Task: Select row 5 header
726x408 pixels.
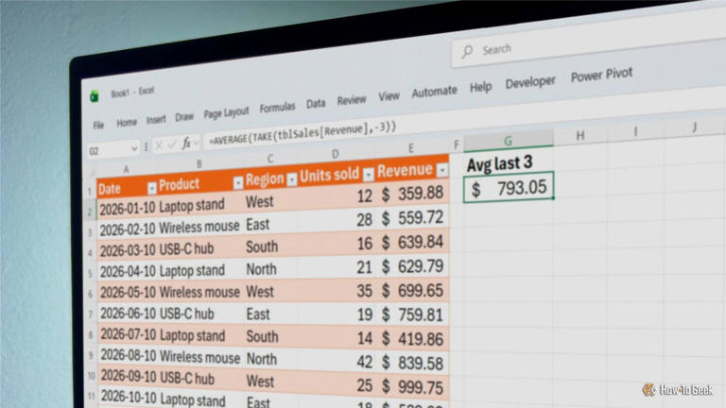Action: tap(91, 273)
